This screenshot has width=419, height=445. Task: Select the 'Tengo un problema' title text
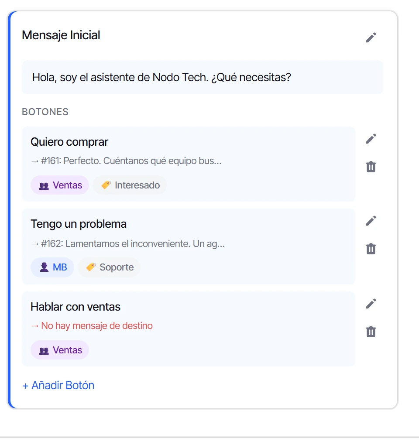[79, 224]
